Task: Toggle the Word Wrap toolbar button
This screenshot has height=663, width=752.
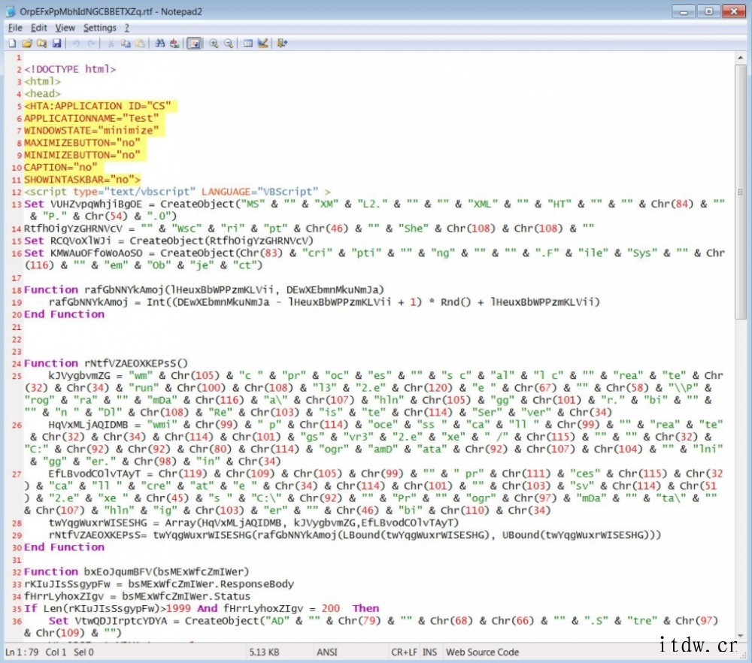Action: [x=194, y=43]
